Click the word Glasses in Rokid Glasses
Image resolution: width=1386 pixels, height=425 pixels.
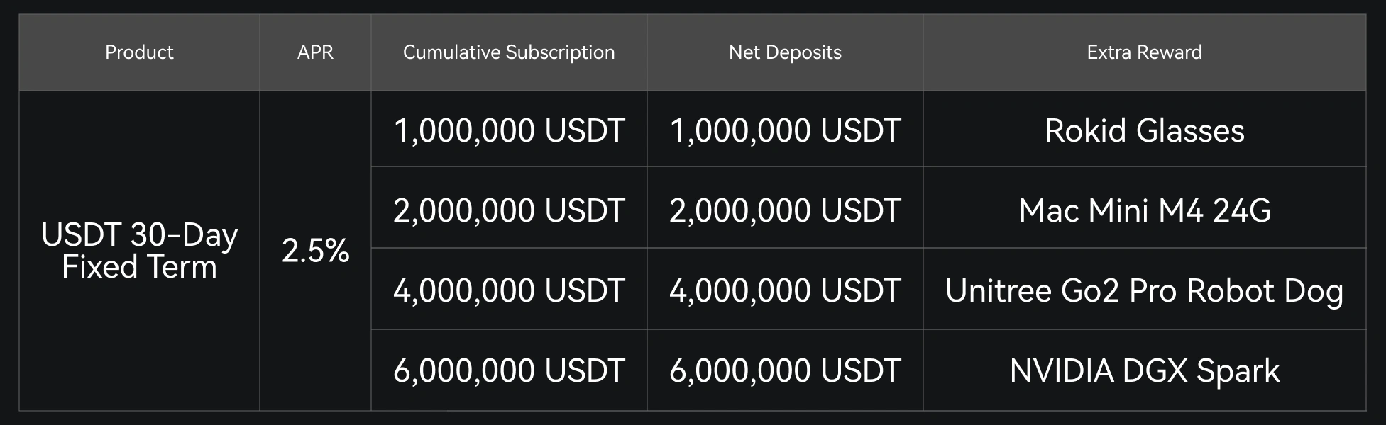[x=1190, y=130]
